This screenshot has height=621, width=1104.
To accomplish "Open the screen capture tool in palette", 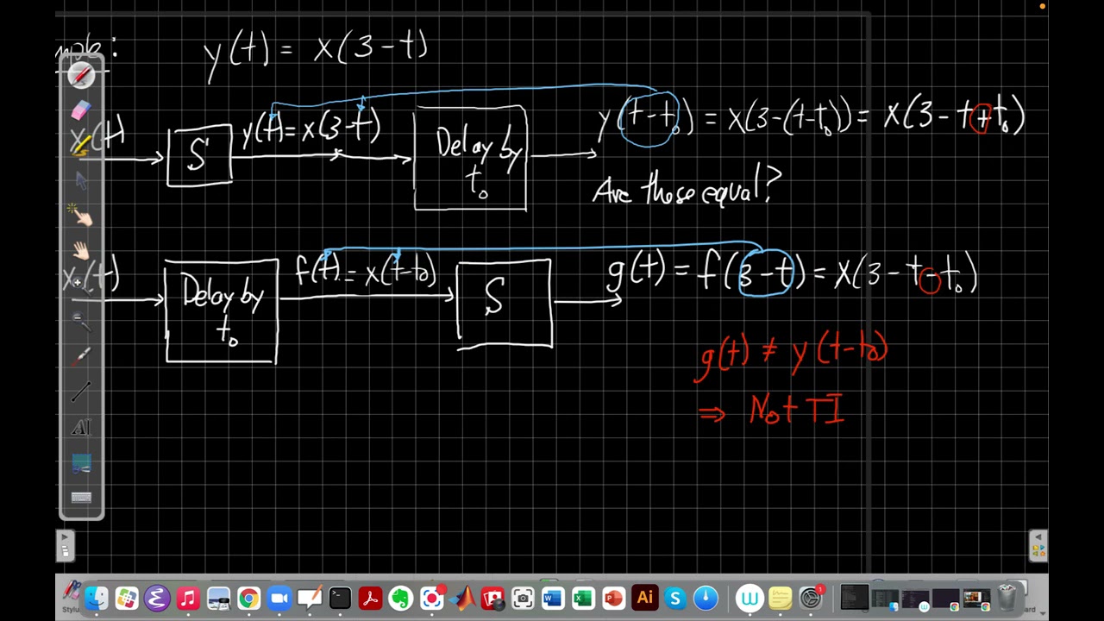I will coord(81,464).
